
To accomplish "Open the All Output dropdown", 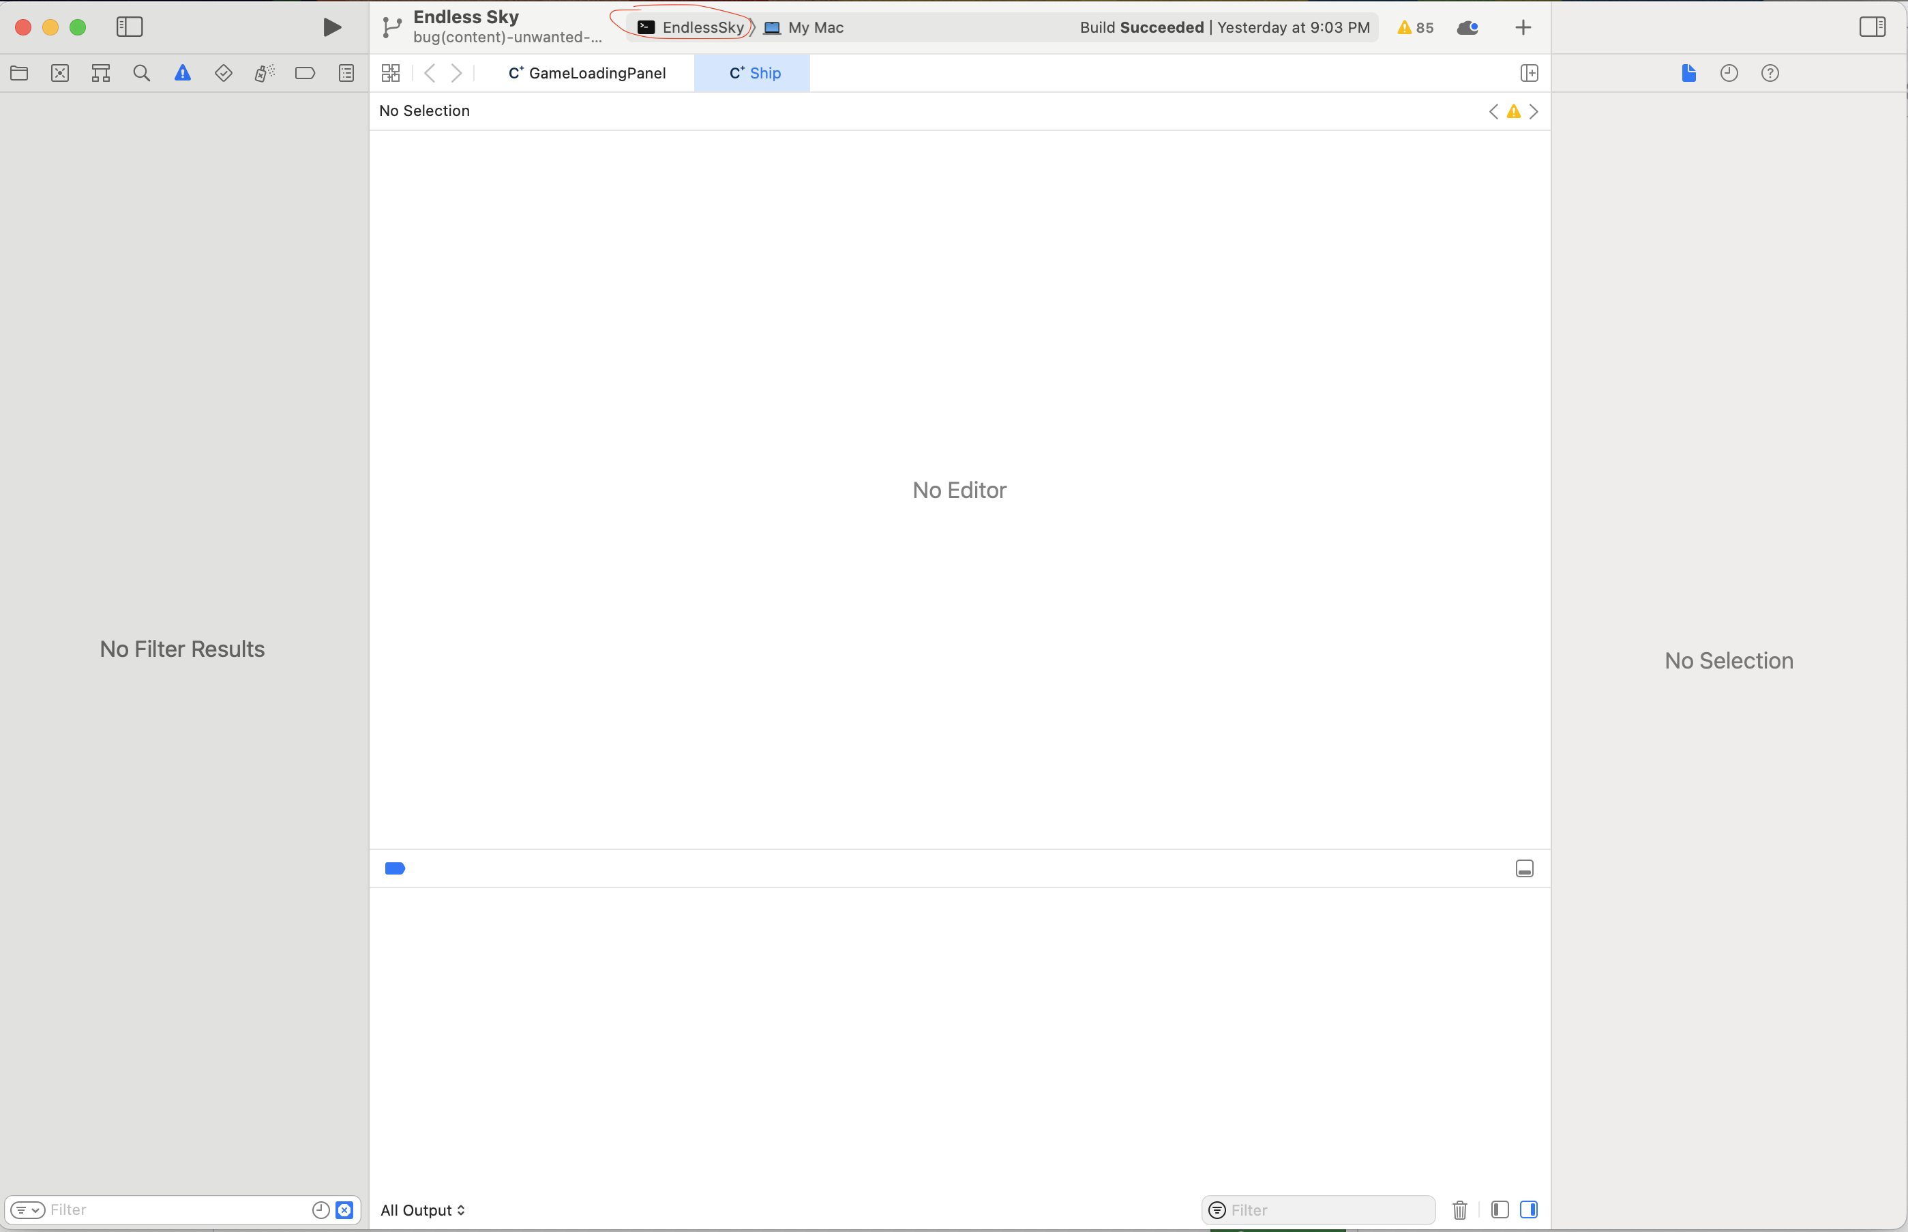I will 422,1209.
